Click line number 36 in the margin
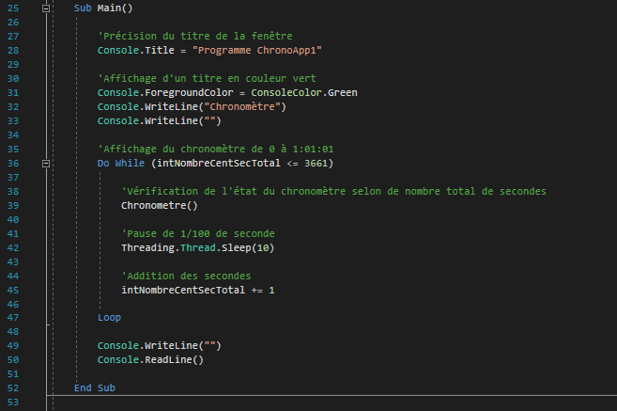 coord(13,164)
